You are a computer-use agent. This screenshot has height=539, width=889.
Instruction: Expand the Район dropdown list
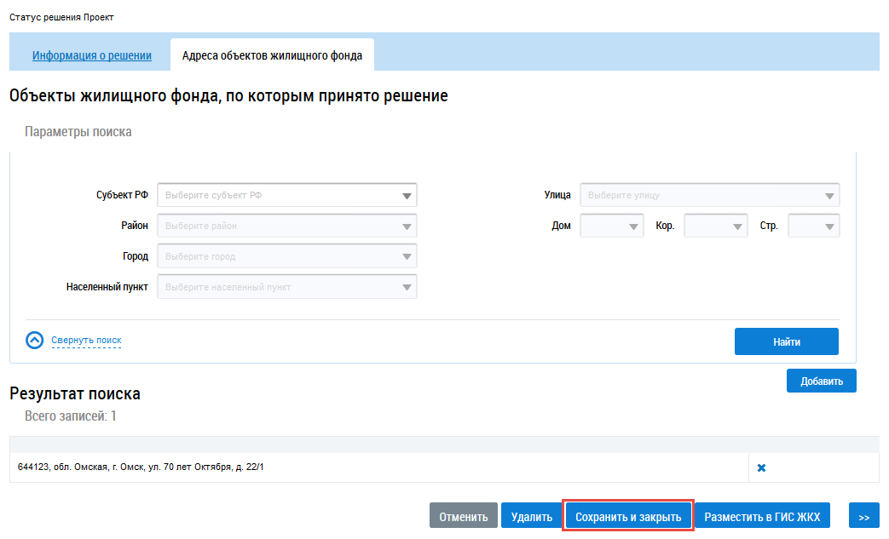pyautogui.click(x=287, y=226)
